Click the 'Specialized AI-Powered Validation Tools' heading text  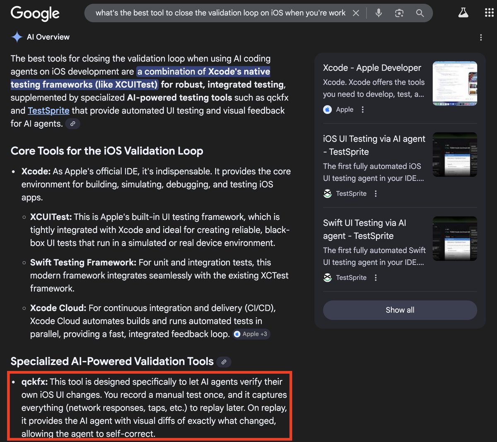pos(112,361)
